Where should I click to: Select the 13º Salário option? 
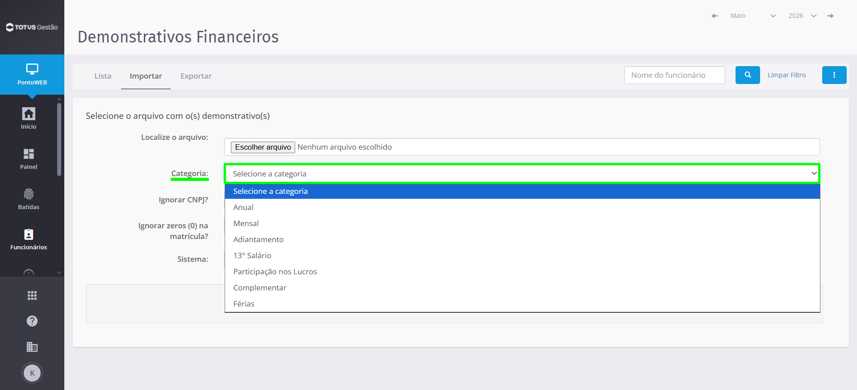(x=522, y=256)
